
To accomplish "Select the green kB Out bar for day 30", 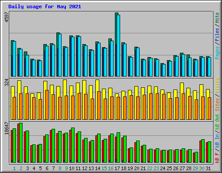I will (x=203, y=151).
